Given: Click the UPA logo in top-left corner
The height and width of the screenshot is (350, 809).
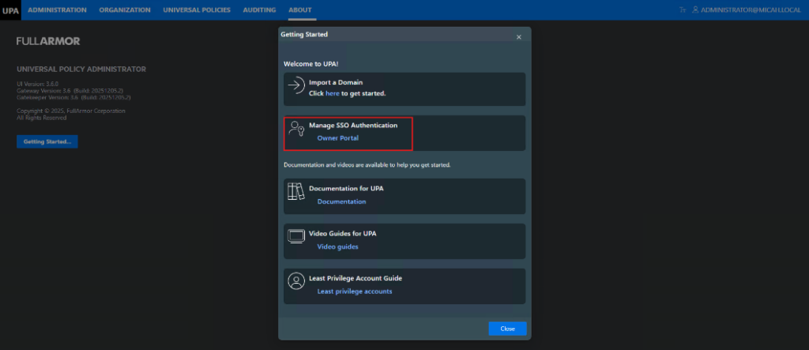Looking at the screenshot, I should tap(11, 10).
